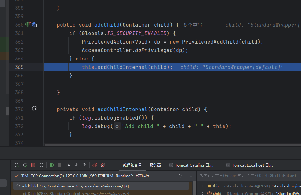Click the evaluate expression input field
Image resolution: width=301 pixels, height=195 pixels.
248,176
